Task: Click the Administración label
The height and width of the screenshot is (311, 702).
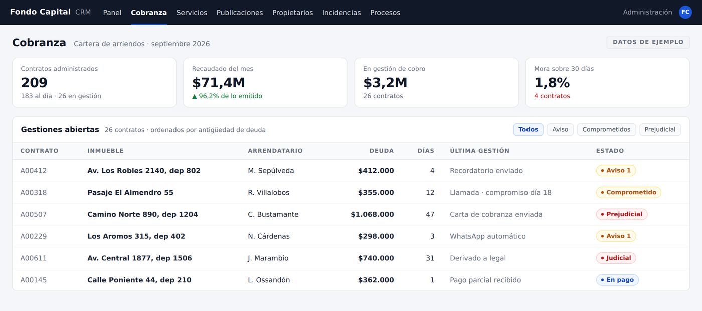Action: pos(647,12)
